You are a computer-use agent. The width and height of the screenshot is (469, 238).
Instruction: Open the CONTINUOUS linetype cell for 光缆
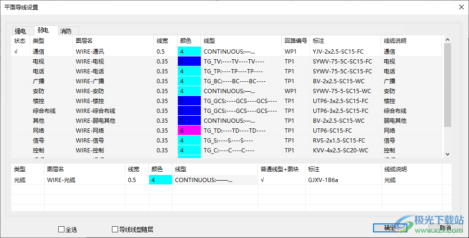coord(215,180)
